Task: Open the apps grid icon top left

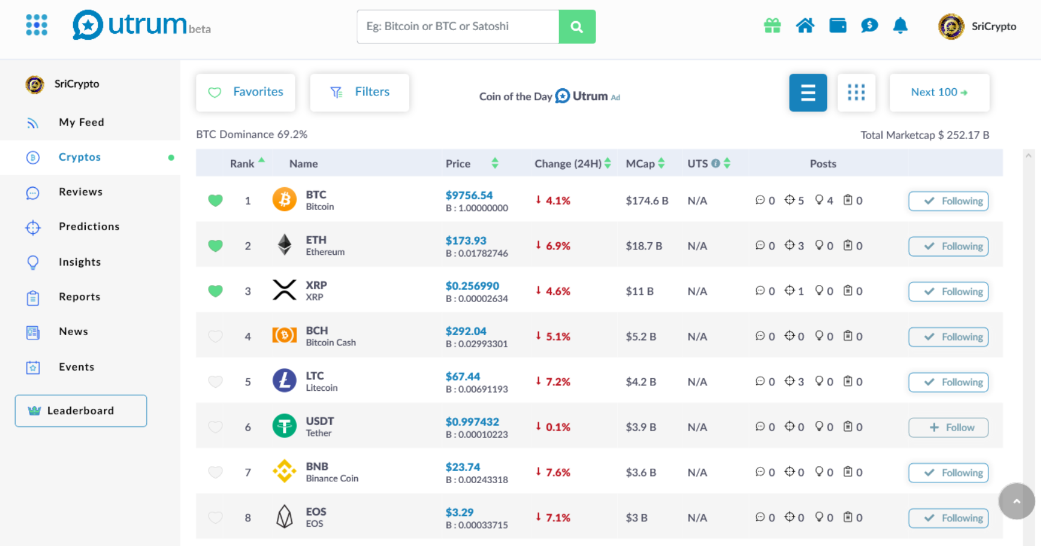Action: point(36,25)
